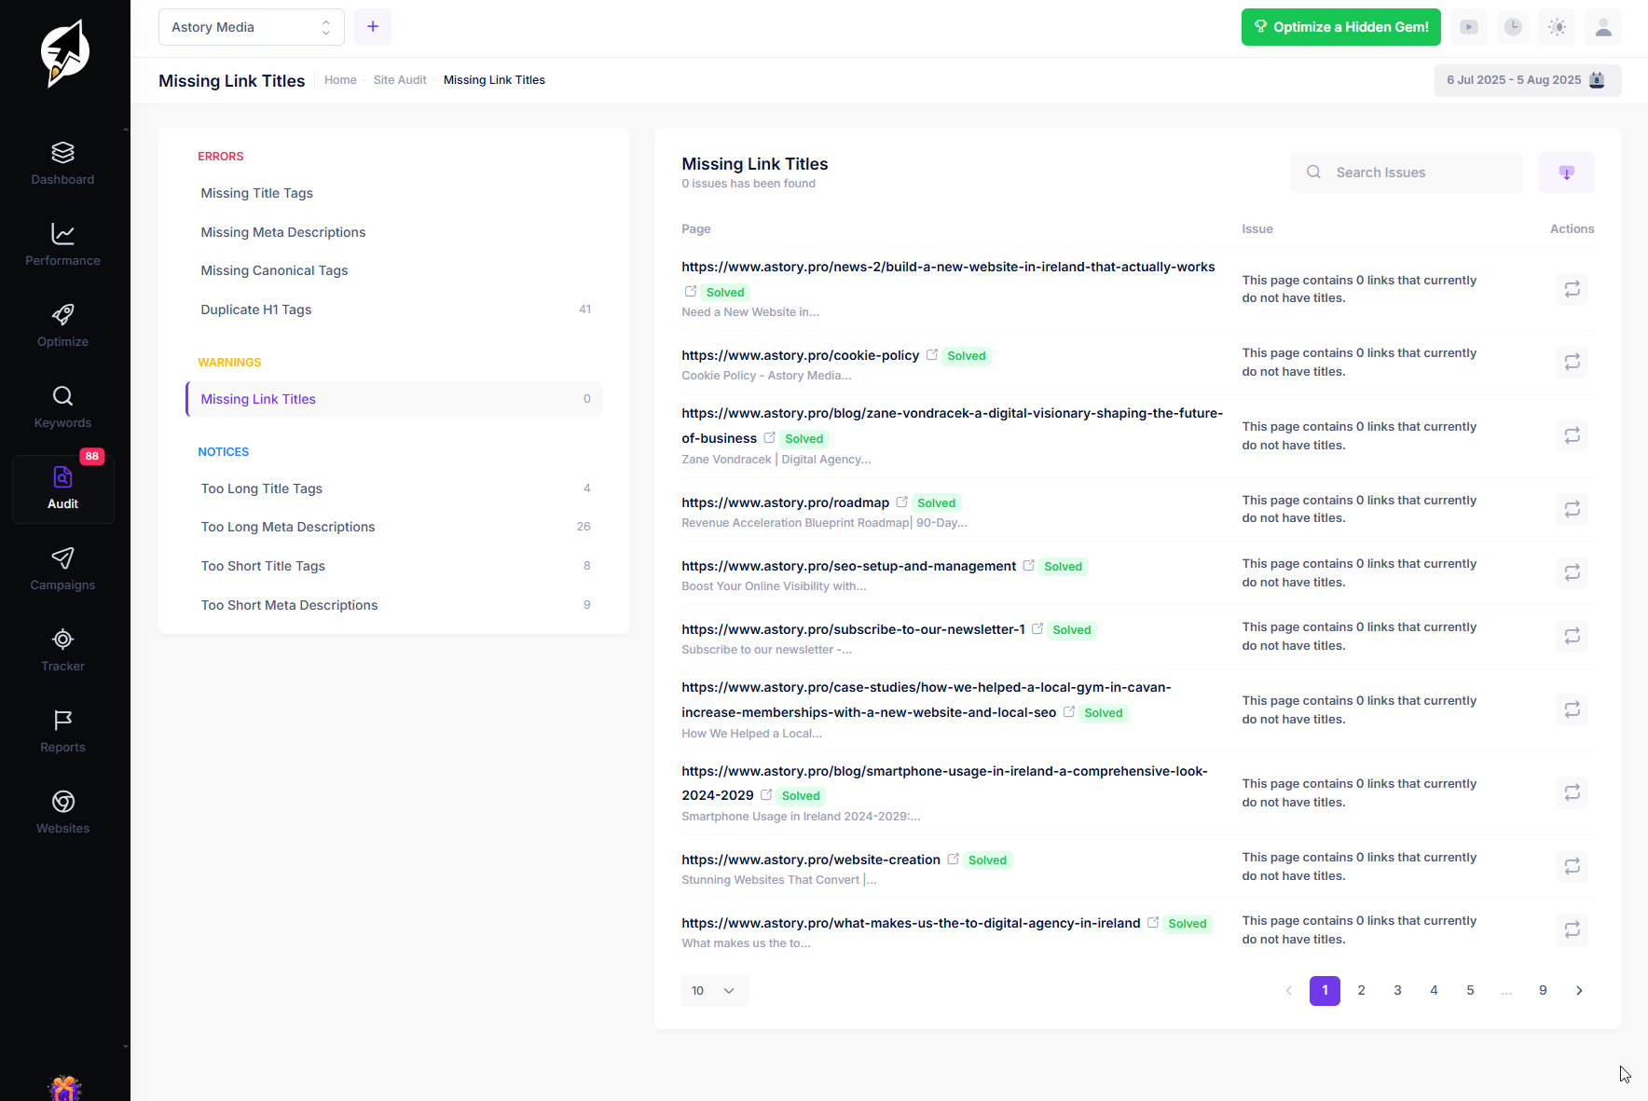Open the Dashboard sidebar section
The height and width of the screenshot is (1101, 1648).
pyautogui.click(x=62, y=163)
